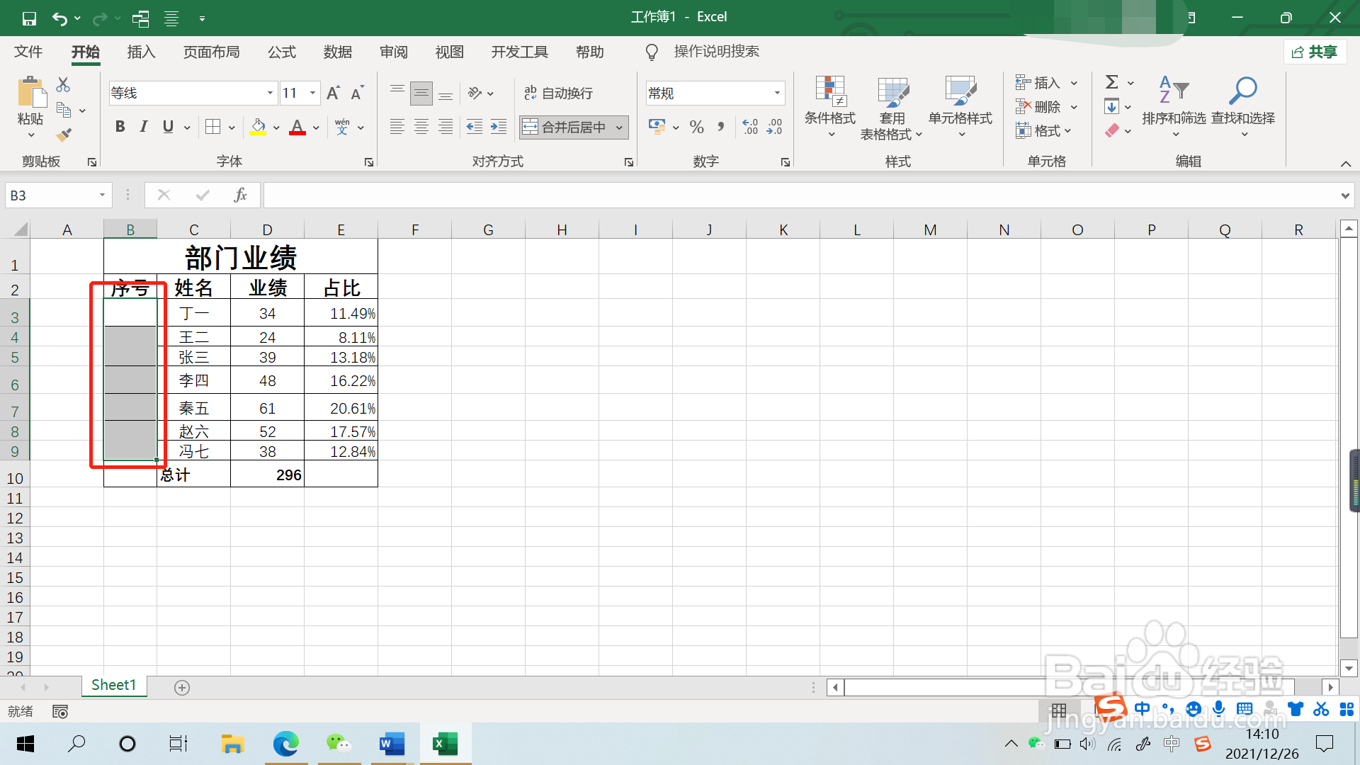Click the Format Painter brush icon
1360x765 pixels.
64,134
